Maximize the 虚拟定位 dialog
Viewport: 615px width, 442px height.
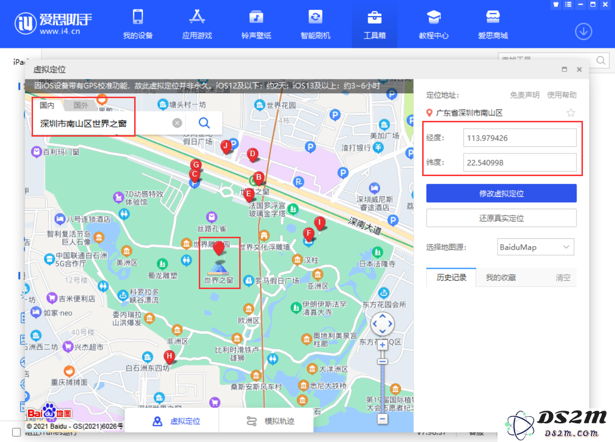coord(565,70)
